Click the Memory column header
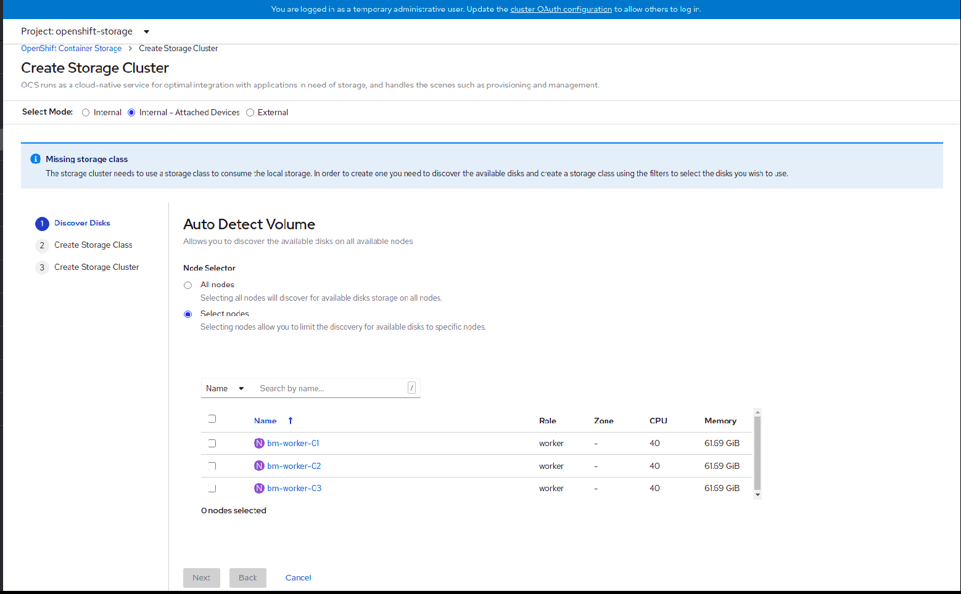The width and height of the screenshot is (961, 594). tap(720, 421)
